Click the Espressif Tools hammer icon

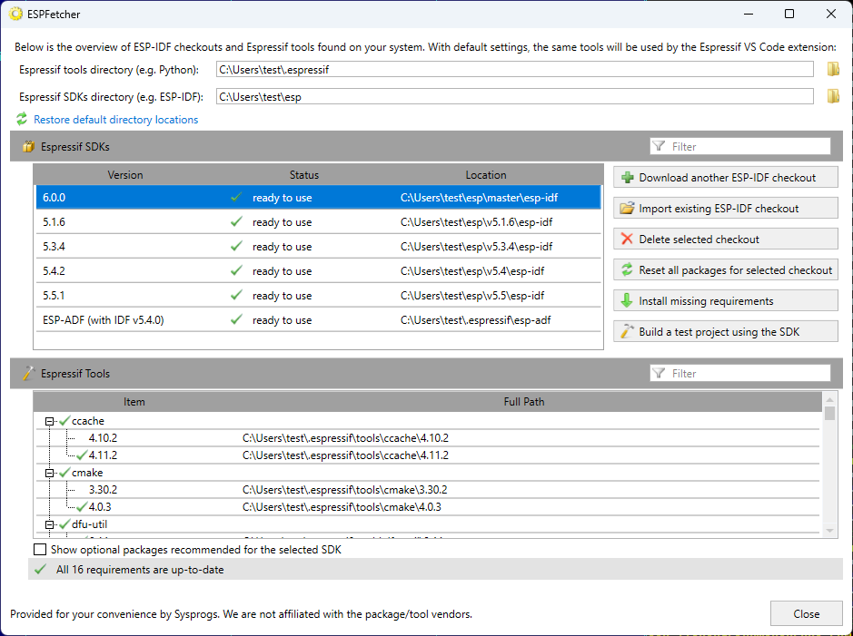pyautogui.click(x=28, y=373)
